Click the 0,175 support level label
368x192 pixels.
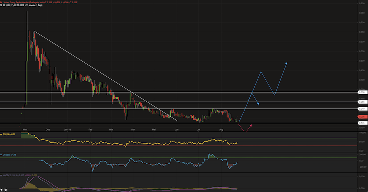tap(362, 123)
